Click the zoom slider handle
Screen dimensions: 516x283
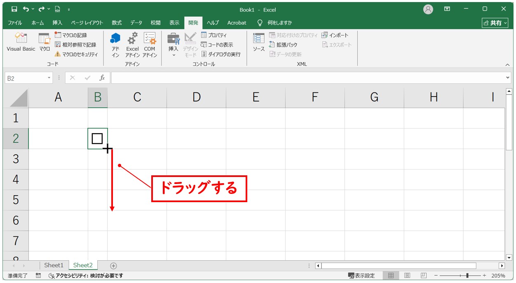pos(467,276)
